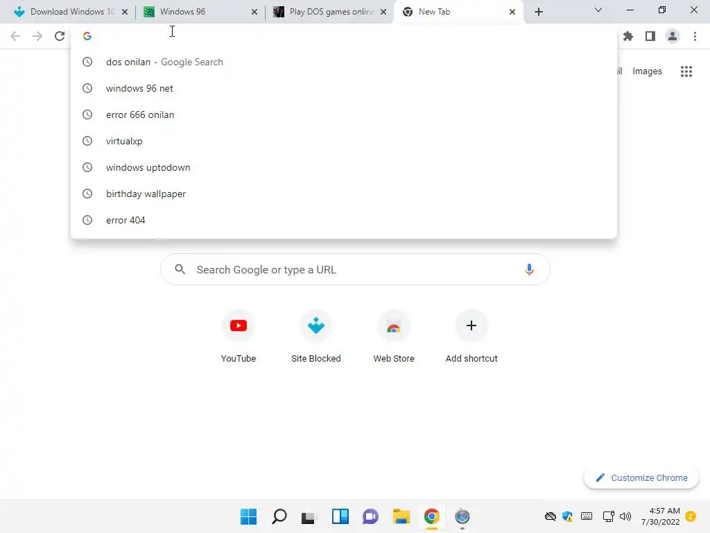Image resolution: width=710 pixels, height=533 pixels.
Task: Open a new tab with plus button
Action: point(538,12)
